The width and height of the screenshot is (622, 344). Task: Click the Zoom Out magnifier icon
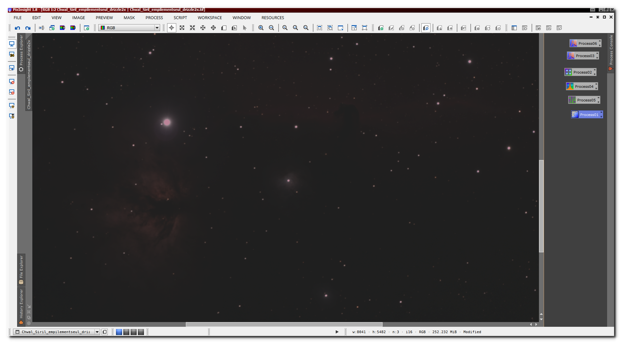271,28
